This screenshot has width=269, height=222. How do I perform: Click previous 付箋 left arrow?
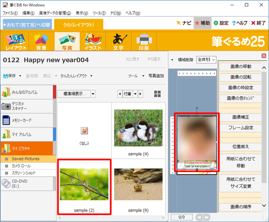[120, 94]
